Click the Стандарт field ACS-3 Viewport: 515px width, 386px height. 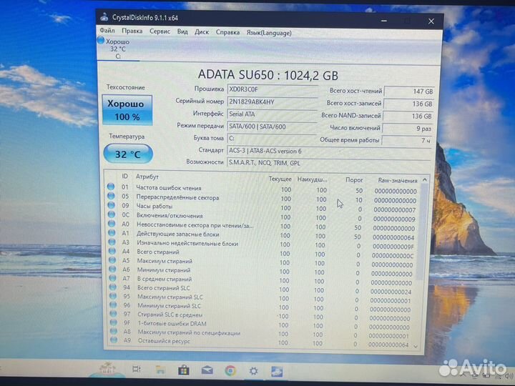click(x=329, y=152)
